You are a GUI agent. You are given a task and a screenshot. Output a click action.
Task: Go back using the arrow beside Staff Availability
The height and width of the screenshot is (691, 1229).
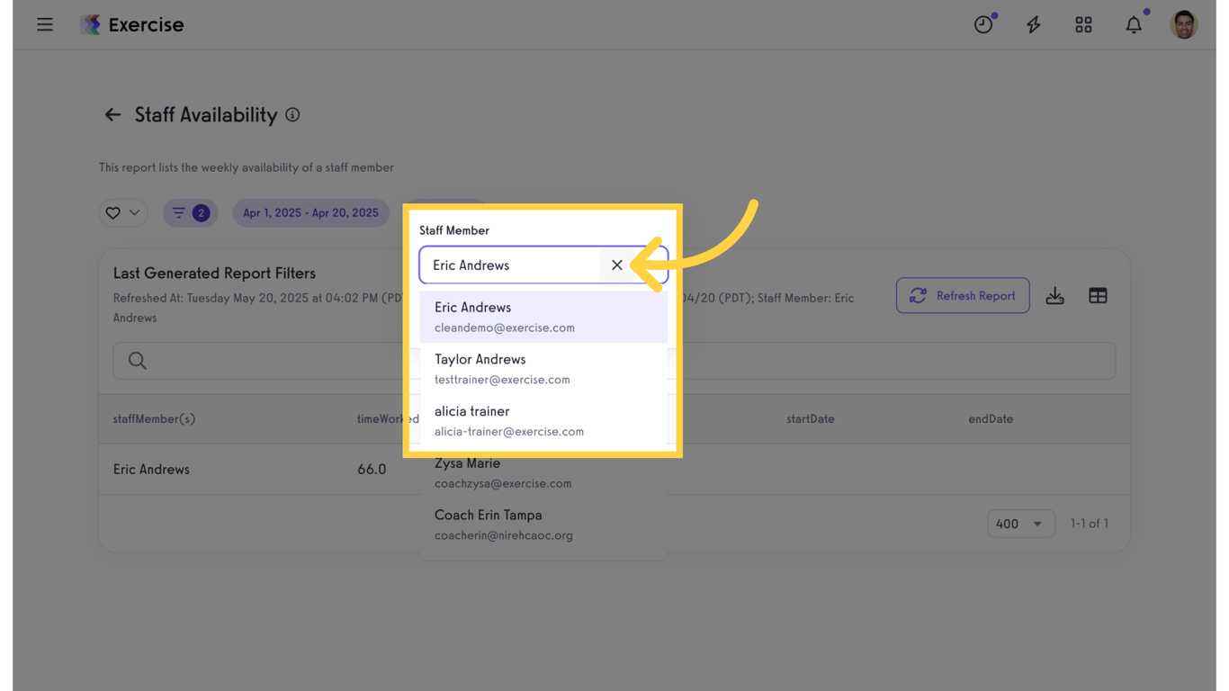pos(112,115)
